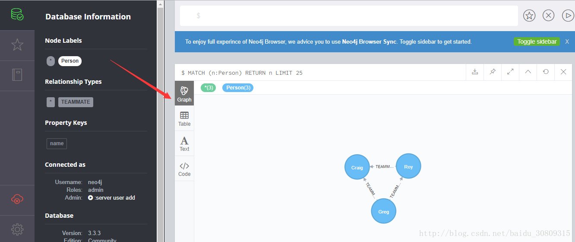Click the Connected as heading
Screen dimensions: 575x242
pos(65,164)
